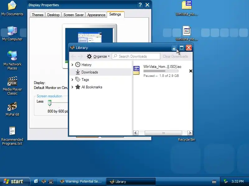Expand the All Bookmarks tree node

(72, 87)
